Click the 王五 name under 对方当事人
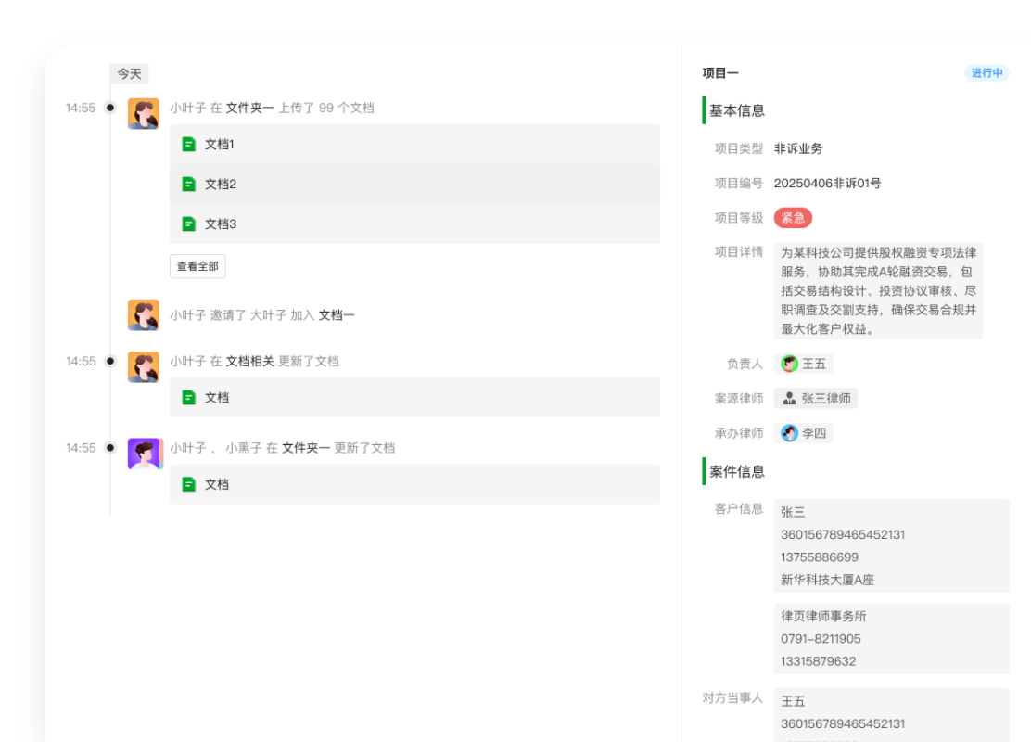 (x=793, y=701)
